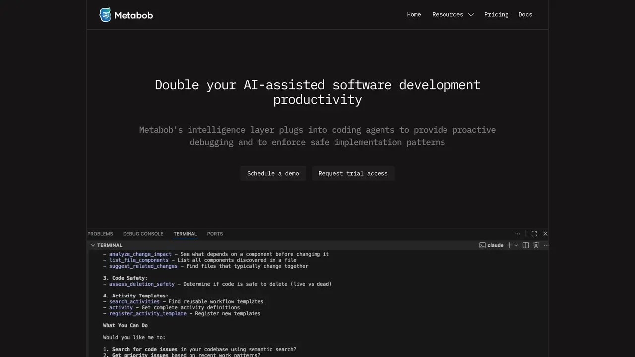Click the Metabob brand name text
The image size is (635, 357).
point(133,15)
